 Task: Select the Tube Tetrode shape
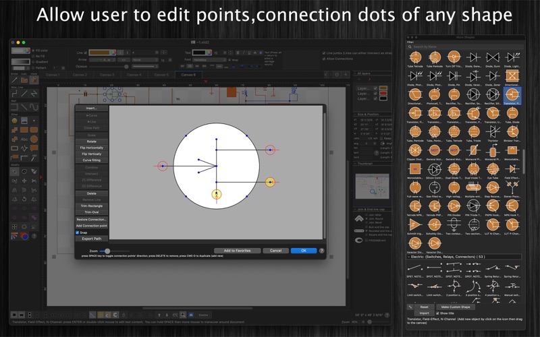(x=415, y=57)
